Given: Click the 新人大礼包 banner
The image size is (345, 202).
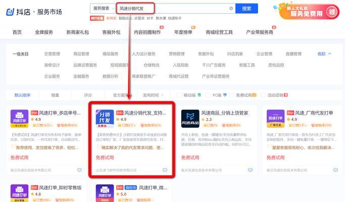Looking at the screenshot, I should click(x=309, y=12).
